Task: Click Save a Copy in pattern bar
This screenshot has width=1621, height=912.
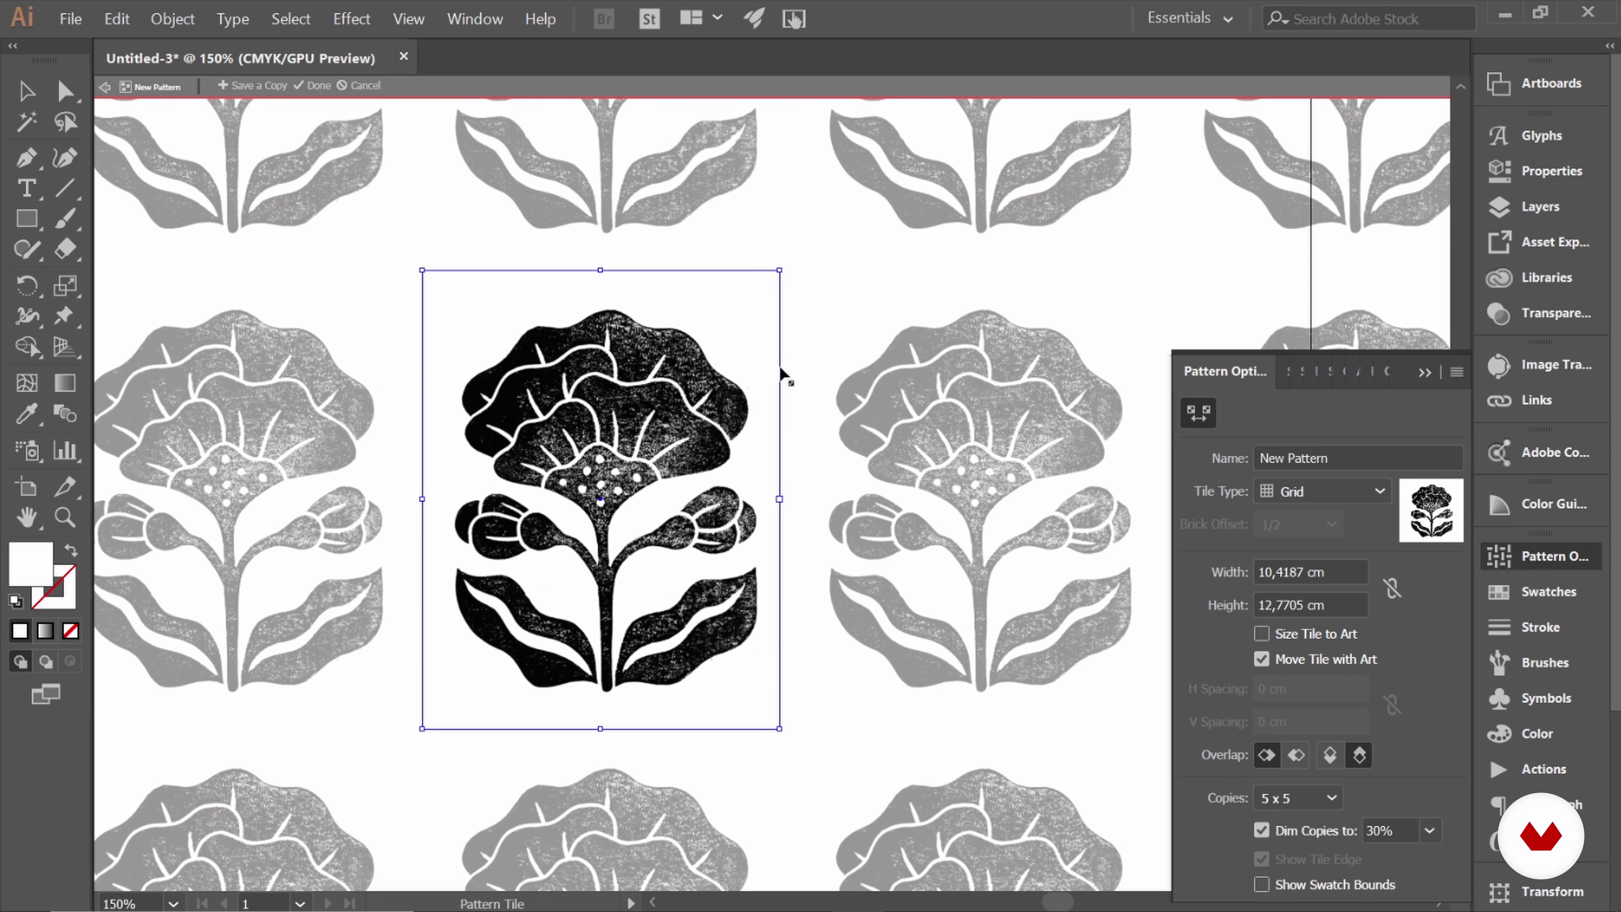Action: pyautogui.click(x=252, y=86)
